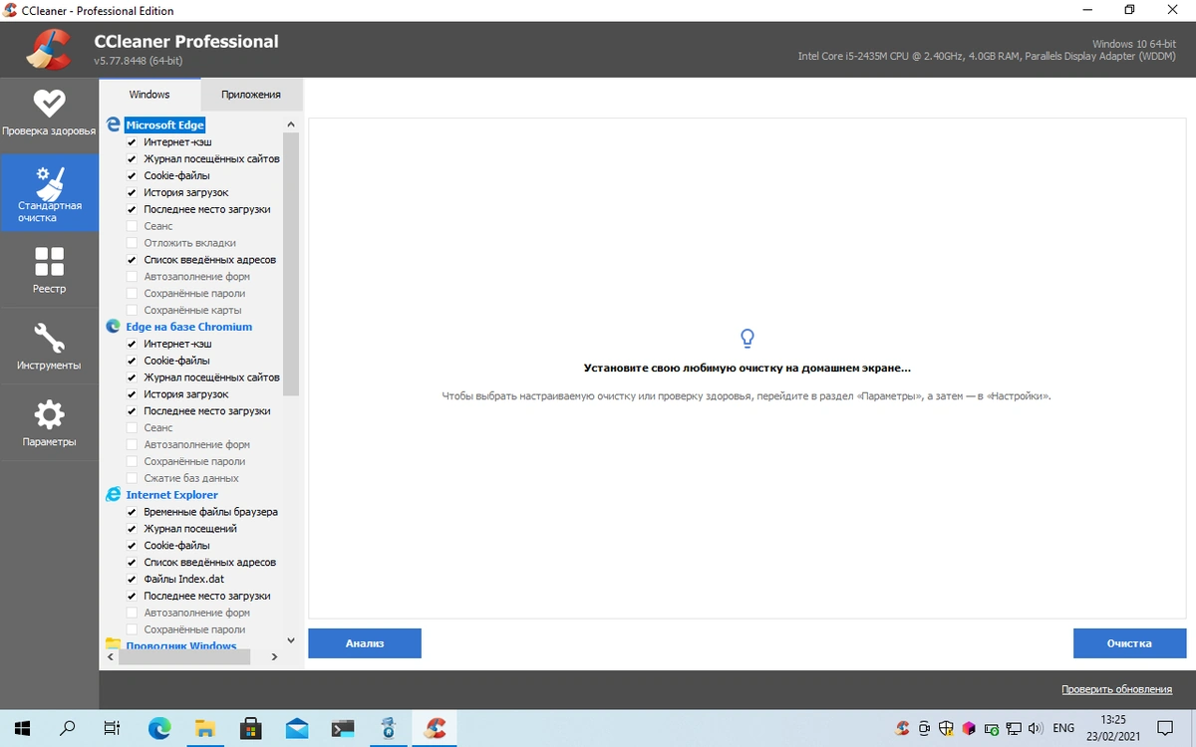Uncheck Файлы Index.dat checkbox
The width and height of the screenshot is (1196, 747).
tap(133, 579)
